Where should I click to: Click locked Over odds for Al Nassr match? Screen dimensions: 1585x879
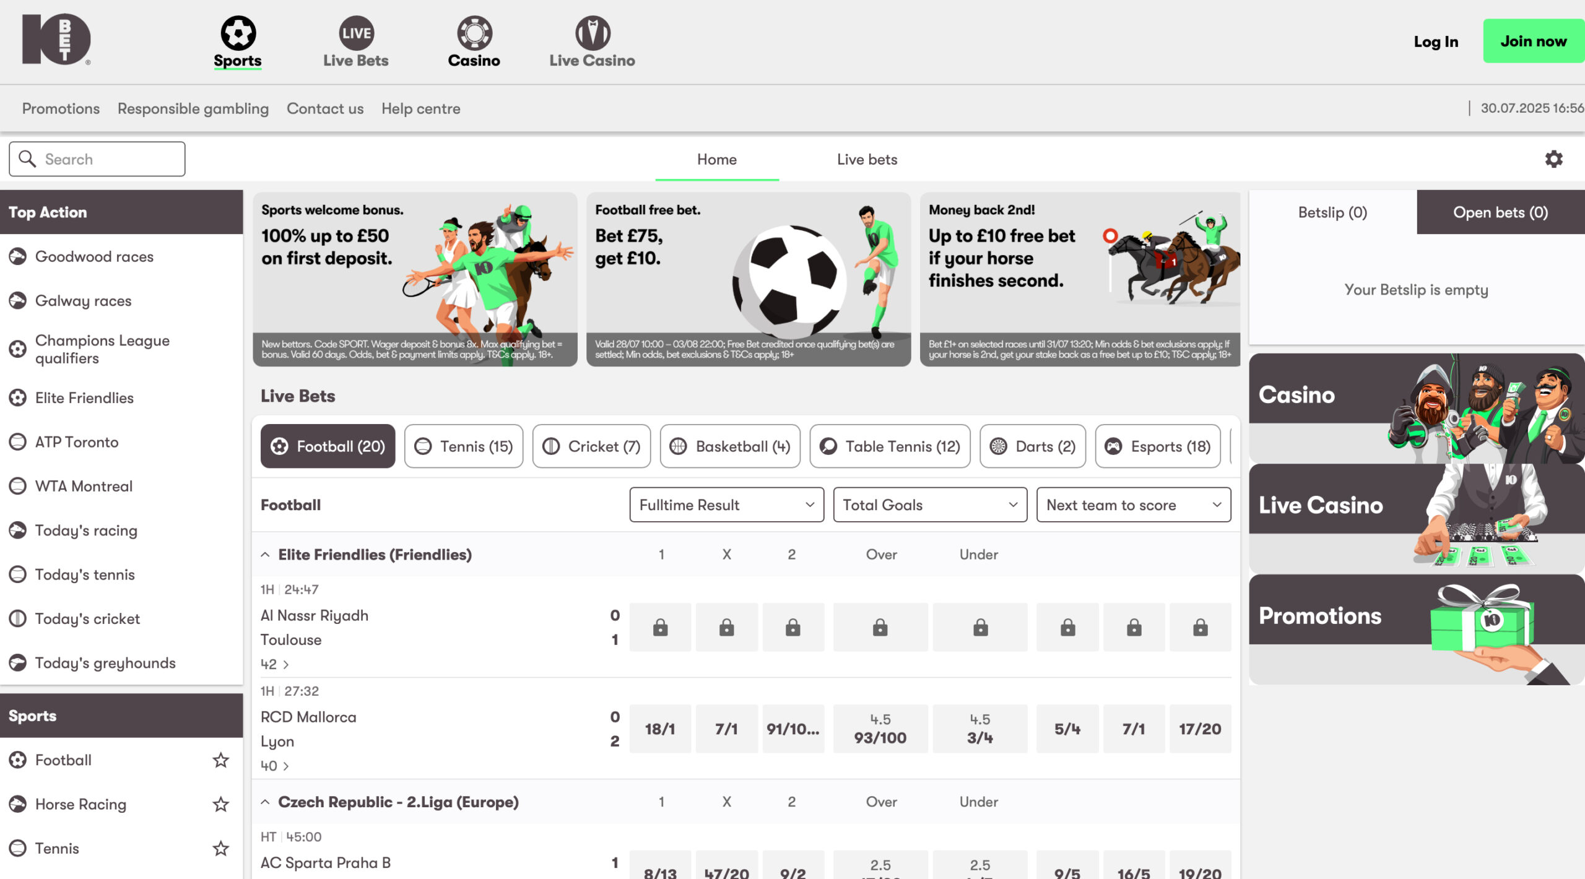880,627
